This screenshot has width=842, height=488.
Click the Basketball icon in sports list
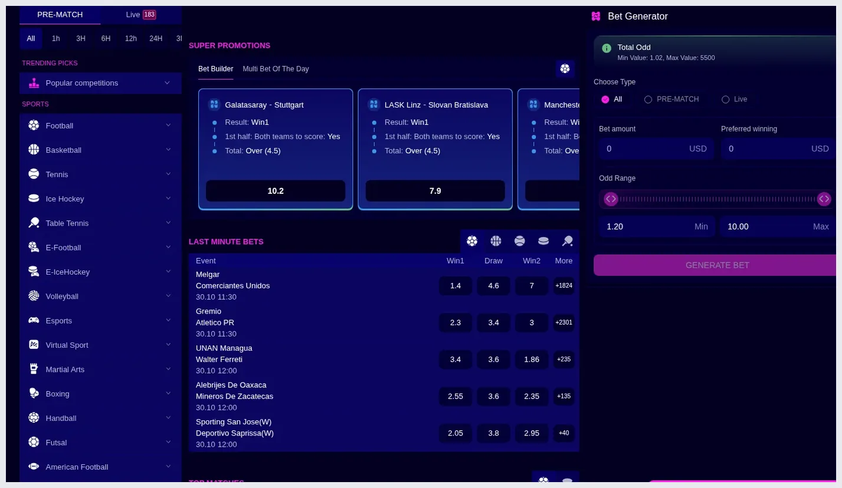point(34,150)
